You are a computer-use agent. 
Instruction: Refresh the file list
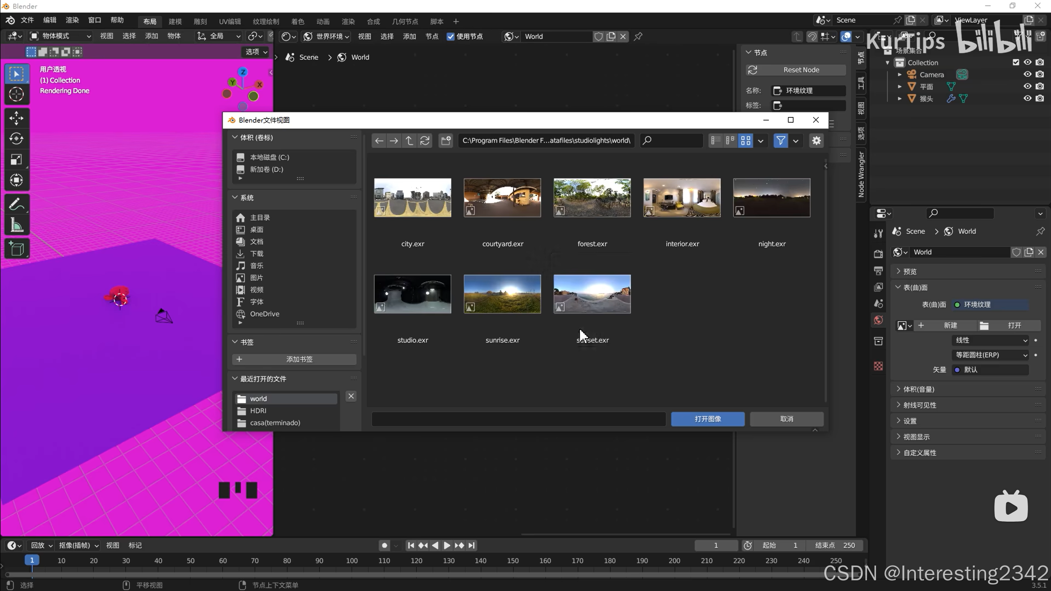tap(425, 141)
